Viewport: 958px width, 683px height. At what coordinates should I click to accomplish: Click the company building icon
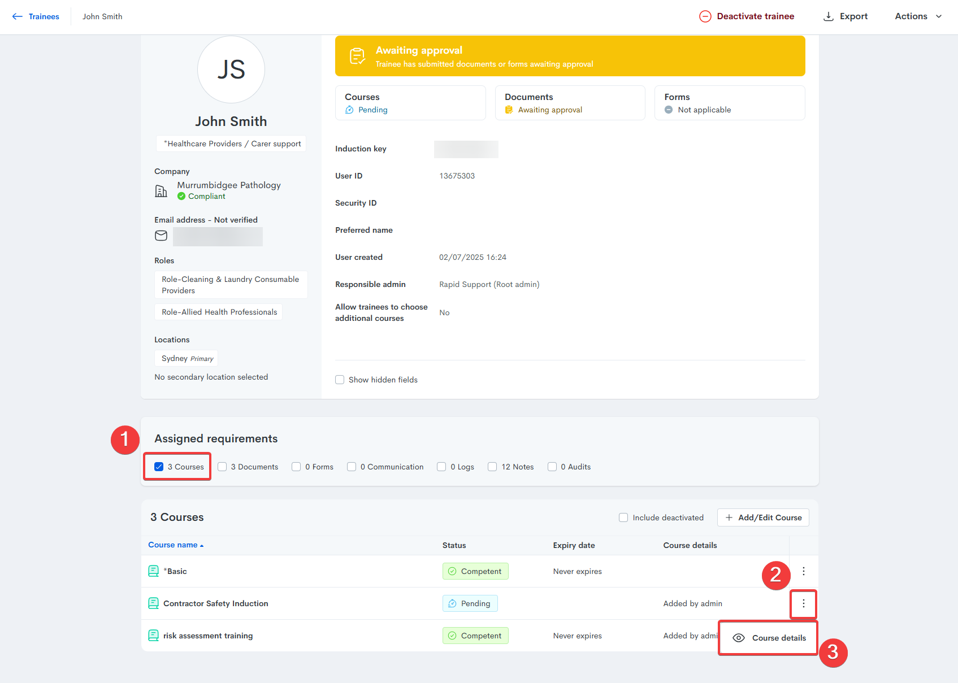pos(161,191)
